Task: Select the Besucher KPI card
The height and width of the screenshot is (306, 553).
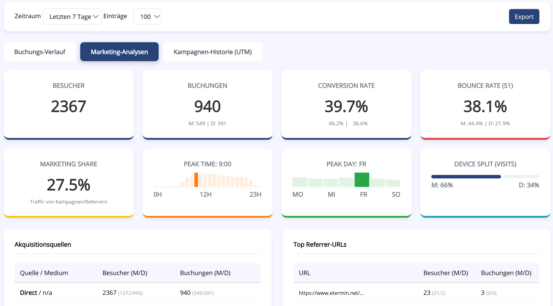Action: click(x=69, y=104)
